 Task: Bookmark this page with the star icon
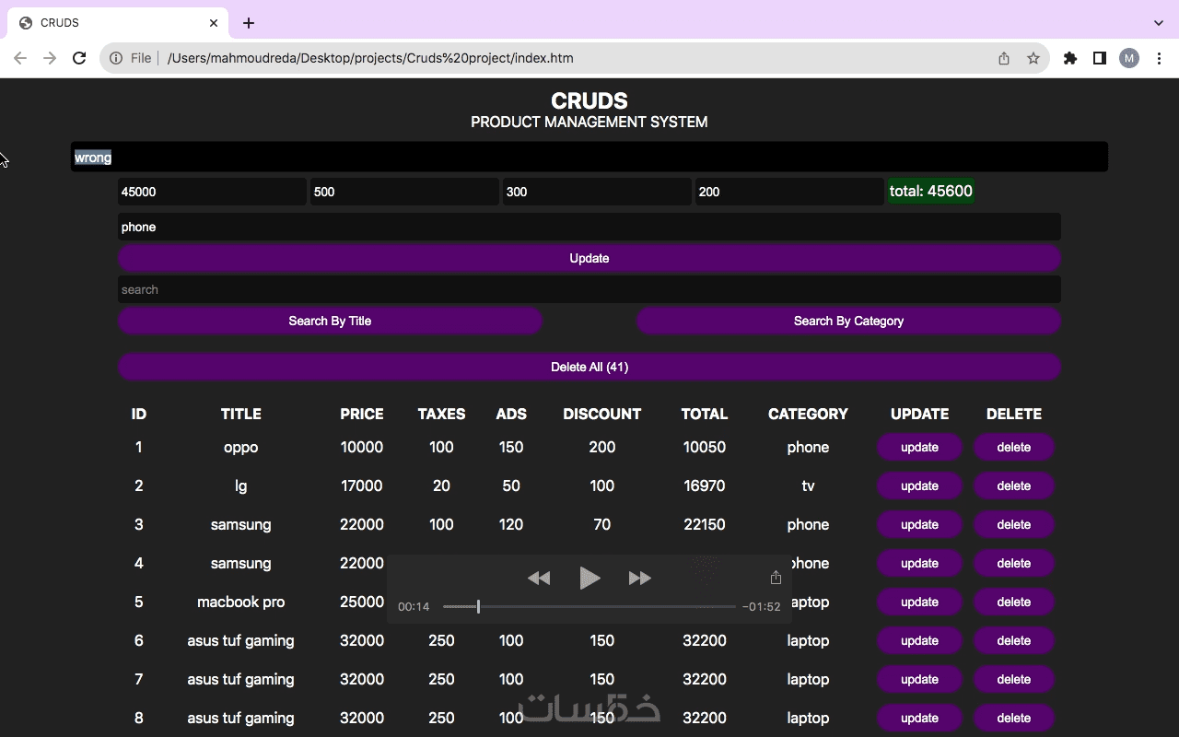coord(1033,58)
